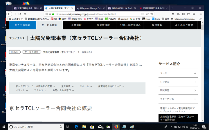Open the 割賦販売 sidebar link
Viewport: 209px width, 130px height.
tap(178, 90)
